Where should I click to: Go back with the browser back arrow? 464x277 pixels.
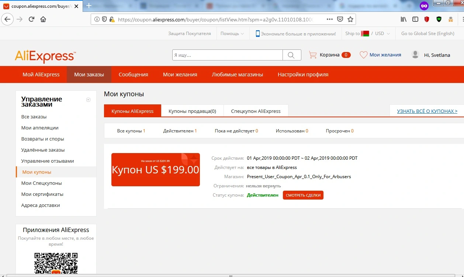8,20
